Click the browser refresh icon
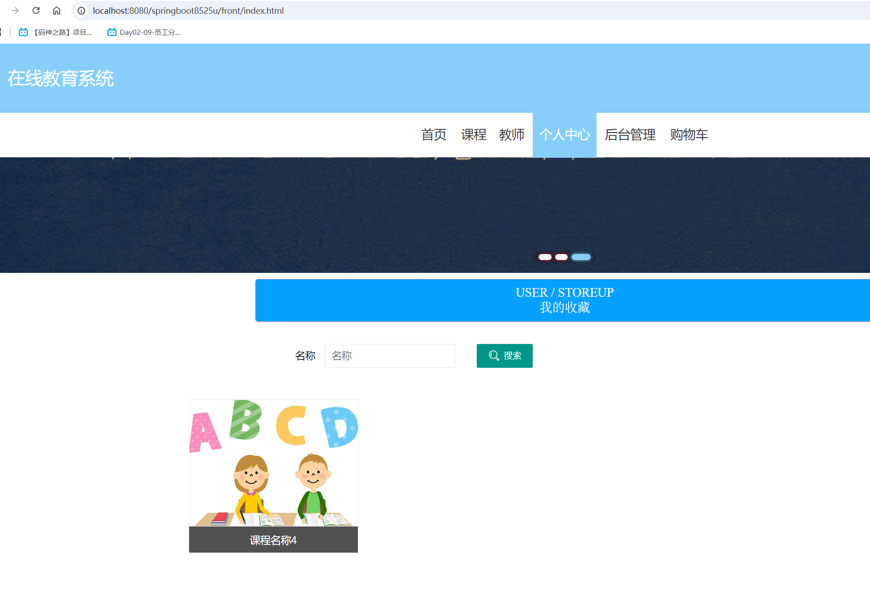Screen dimensions: 870x593 [36, 10]
